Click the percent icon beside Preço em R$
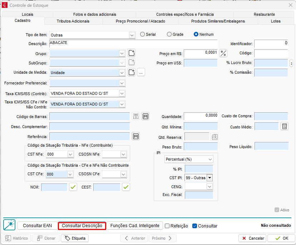The height and width of the screenshot is (245, 296). point(223,53)
